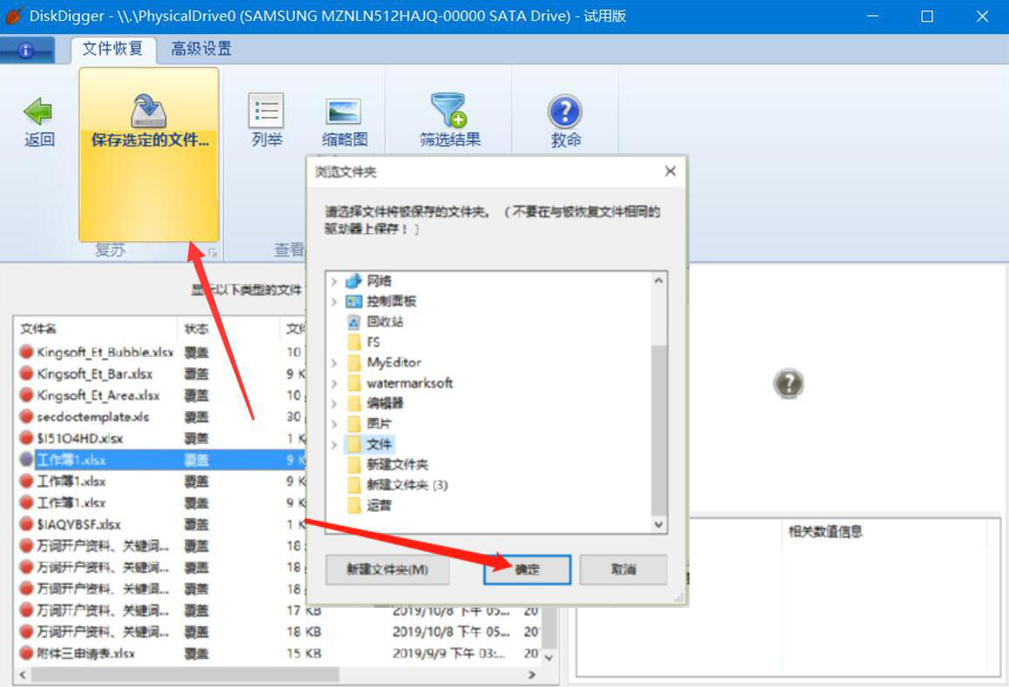Close the 浏览文件夹 dialog with X
Screen dimensions: 1009x687
point(669,172)
